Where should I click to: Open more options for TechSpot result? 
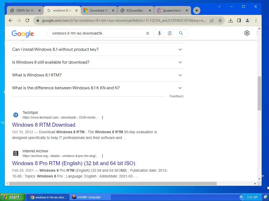coord(102,118)
